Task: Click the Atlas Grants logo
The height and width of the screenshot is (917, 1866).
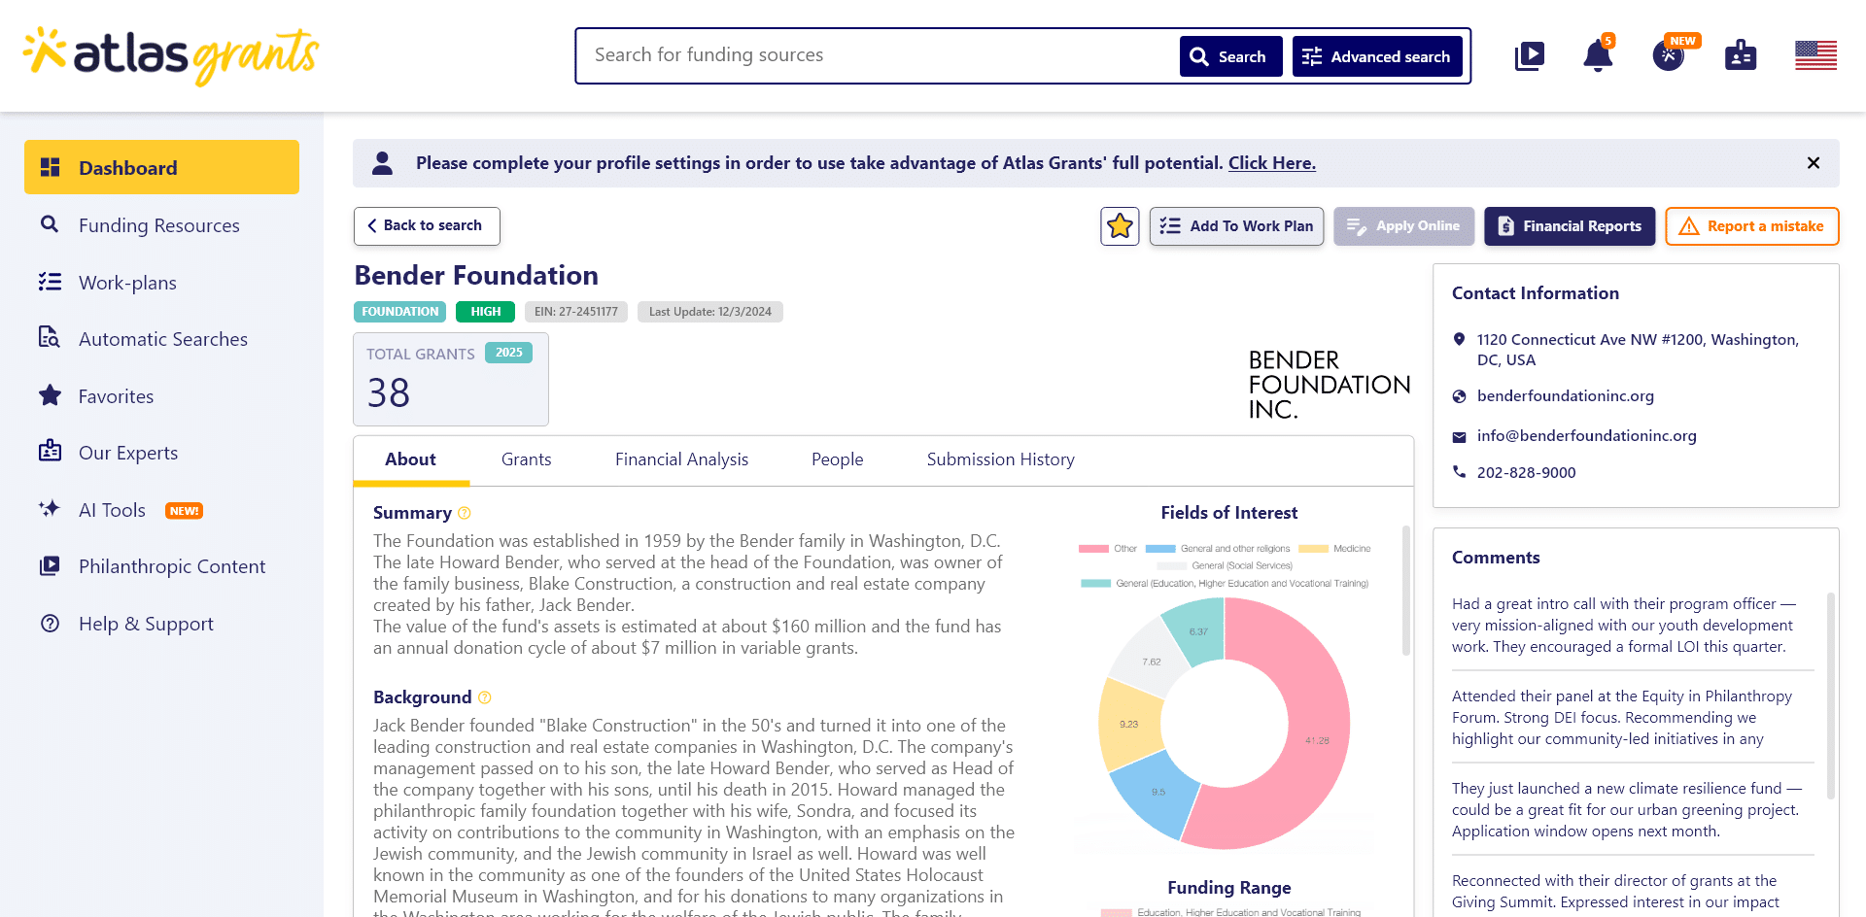Action: pos(171,55)
